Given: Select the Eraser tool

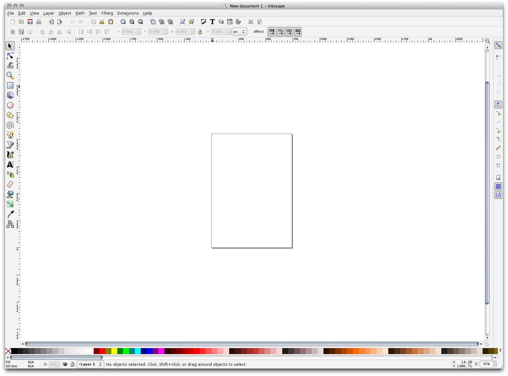Looking at the screenshot, I should [10, 184].
